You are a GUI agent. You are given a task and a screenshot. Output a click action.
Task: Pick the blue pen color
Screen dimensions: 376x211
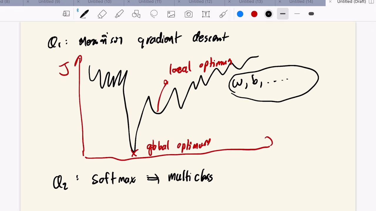[240, 14]
